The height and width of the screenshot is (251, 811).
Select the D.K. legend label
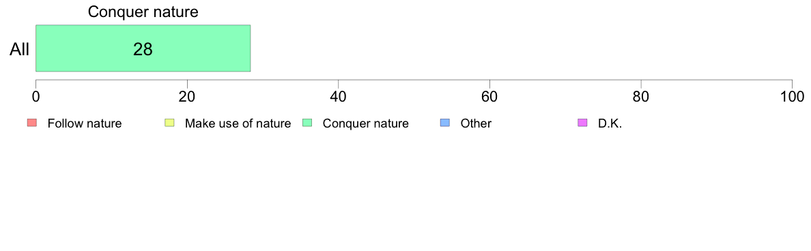[x=610, y=123]
